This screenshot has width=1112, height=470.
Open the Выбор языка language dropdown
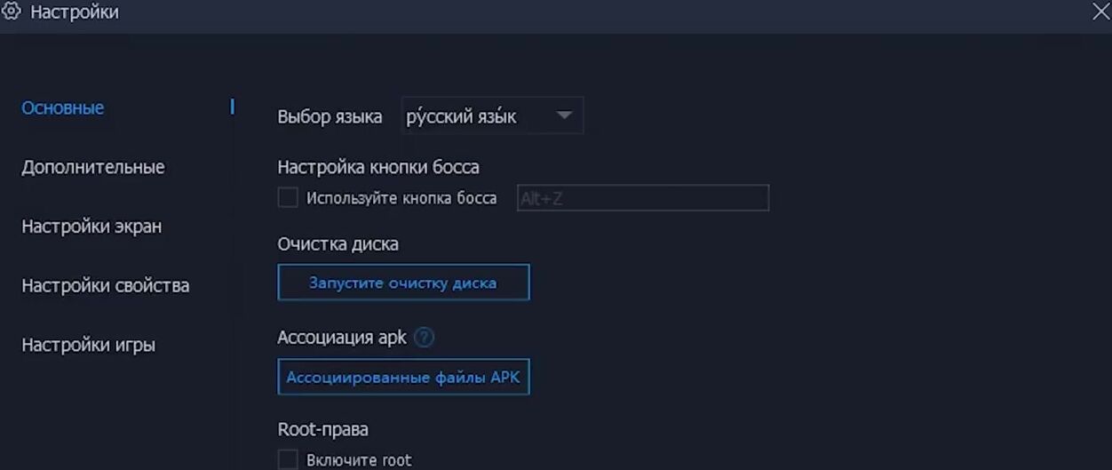coord(493,116)
